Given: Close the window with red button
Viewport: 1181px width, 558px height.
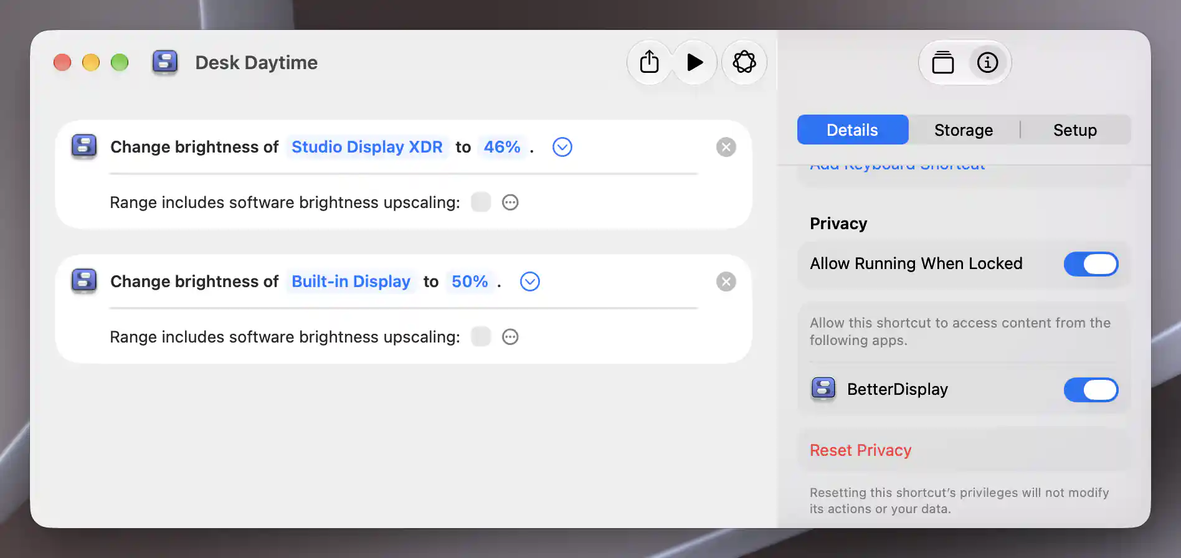Looking at the screenshot, I should pyautogui.click(x=62, y=62).
